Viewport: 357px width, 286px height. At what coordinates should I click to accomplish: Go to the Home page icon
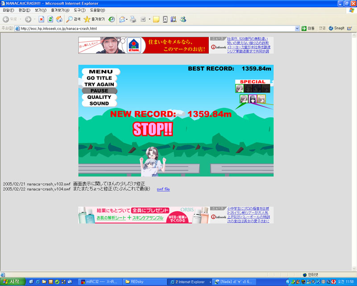coord(59,19)
